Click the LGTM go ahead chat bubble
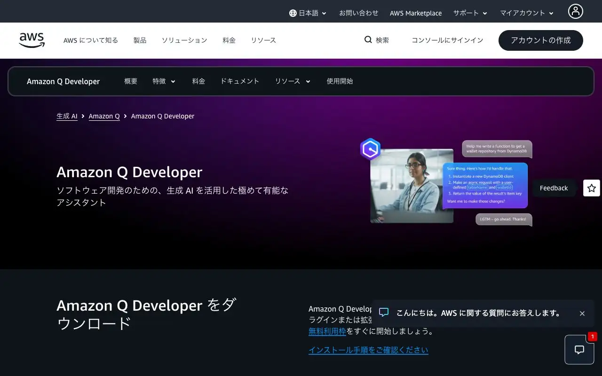The image size is (602, 376). coord(503,219)
